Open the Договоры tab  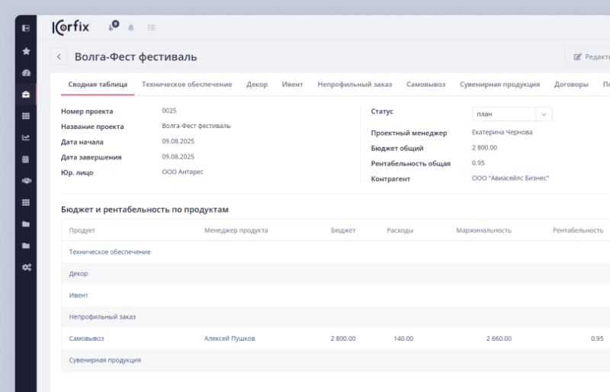click(x=571, y=85)
